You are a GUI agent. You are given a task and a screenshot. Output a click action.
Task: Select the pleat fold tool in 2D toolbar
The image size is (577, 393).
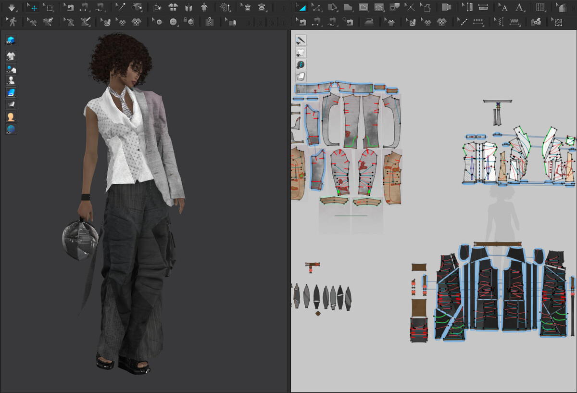tap(540, 7)
